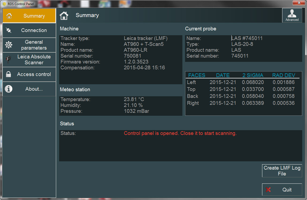The width and height of the screenshot is (307, 200).
Task: Click 2 sigma value 0.033700
Action: pos(253,89)
